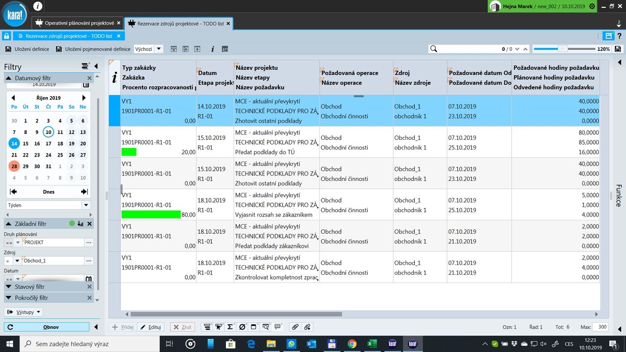Click the Uložení definice save icon
626x352 pixels.
[9, 49]
